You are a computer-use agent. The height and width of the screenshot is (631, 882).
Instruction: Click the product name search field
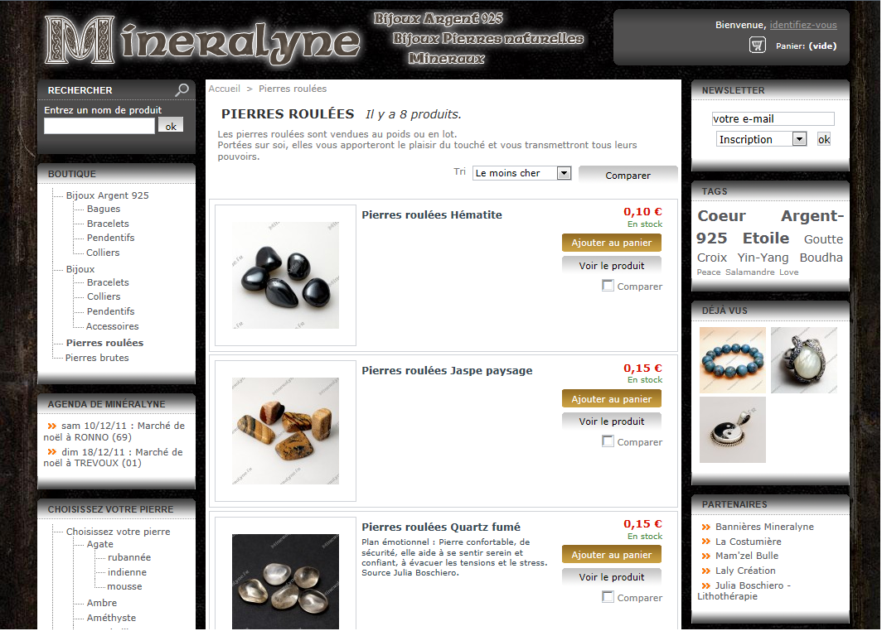click(99, 126)
